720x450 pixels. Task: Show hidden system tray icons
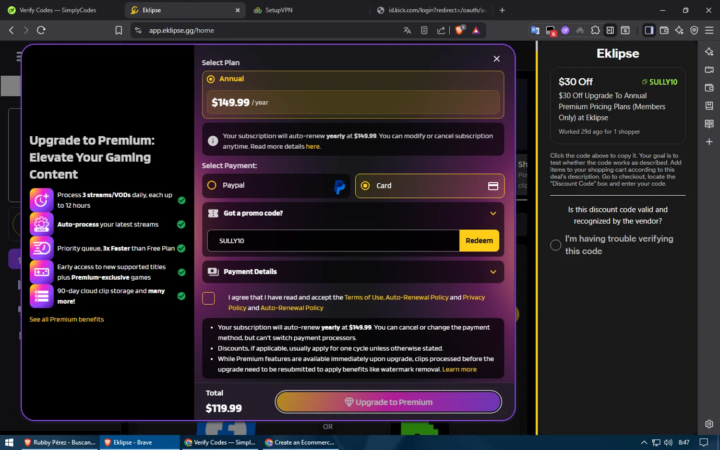point(644,442)
